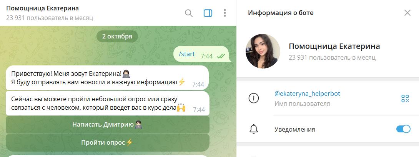The width and height of the screenshot is (419, 157).
Task: Show QR code for @ekateryna_helperbot
Action: (x=405, y=99)
